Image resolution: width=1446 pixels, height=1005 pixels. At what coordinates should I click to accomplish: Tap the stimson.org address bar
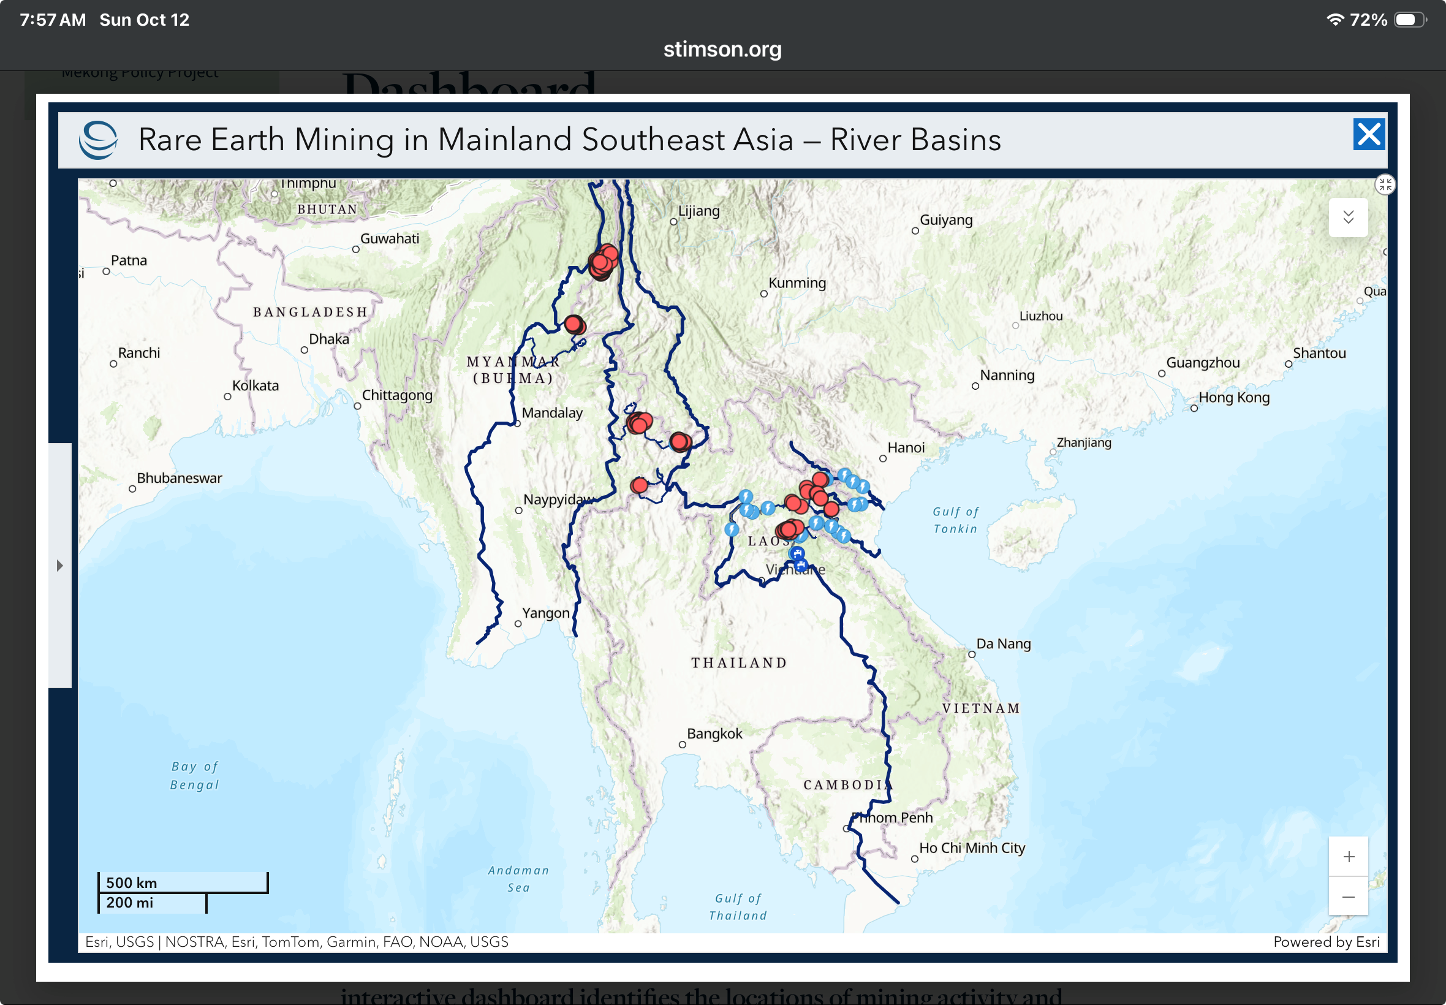[722, 49]
